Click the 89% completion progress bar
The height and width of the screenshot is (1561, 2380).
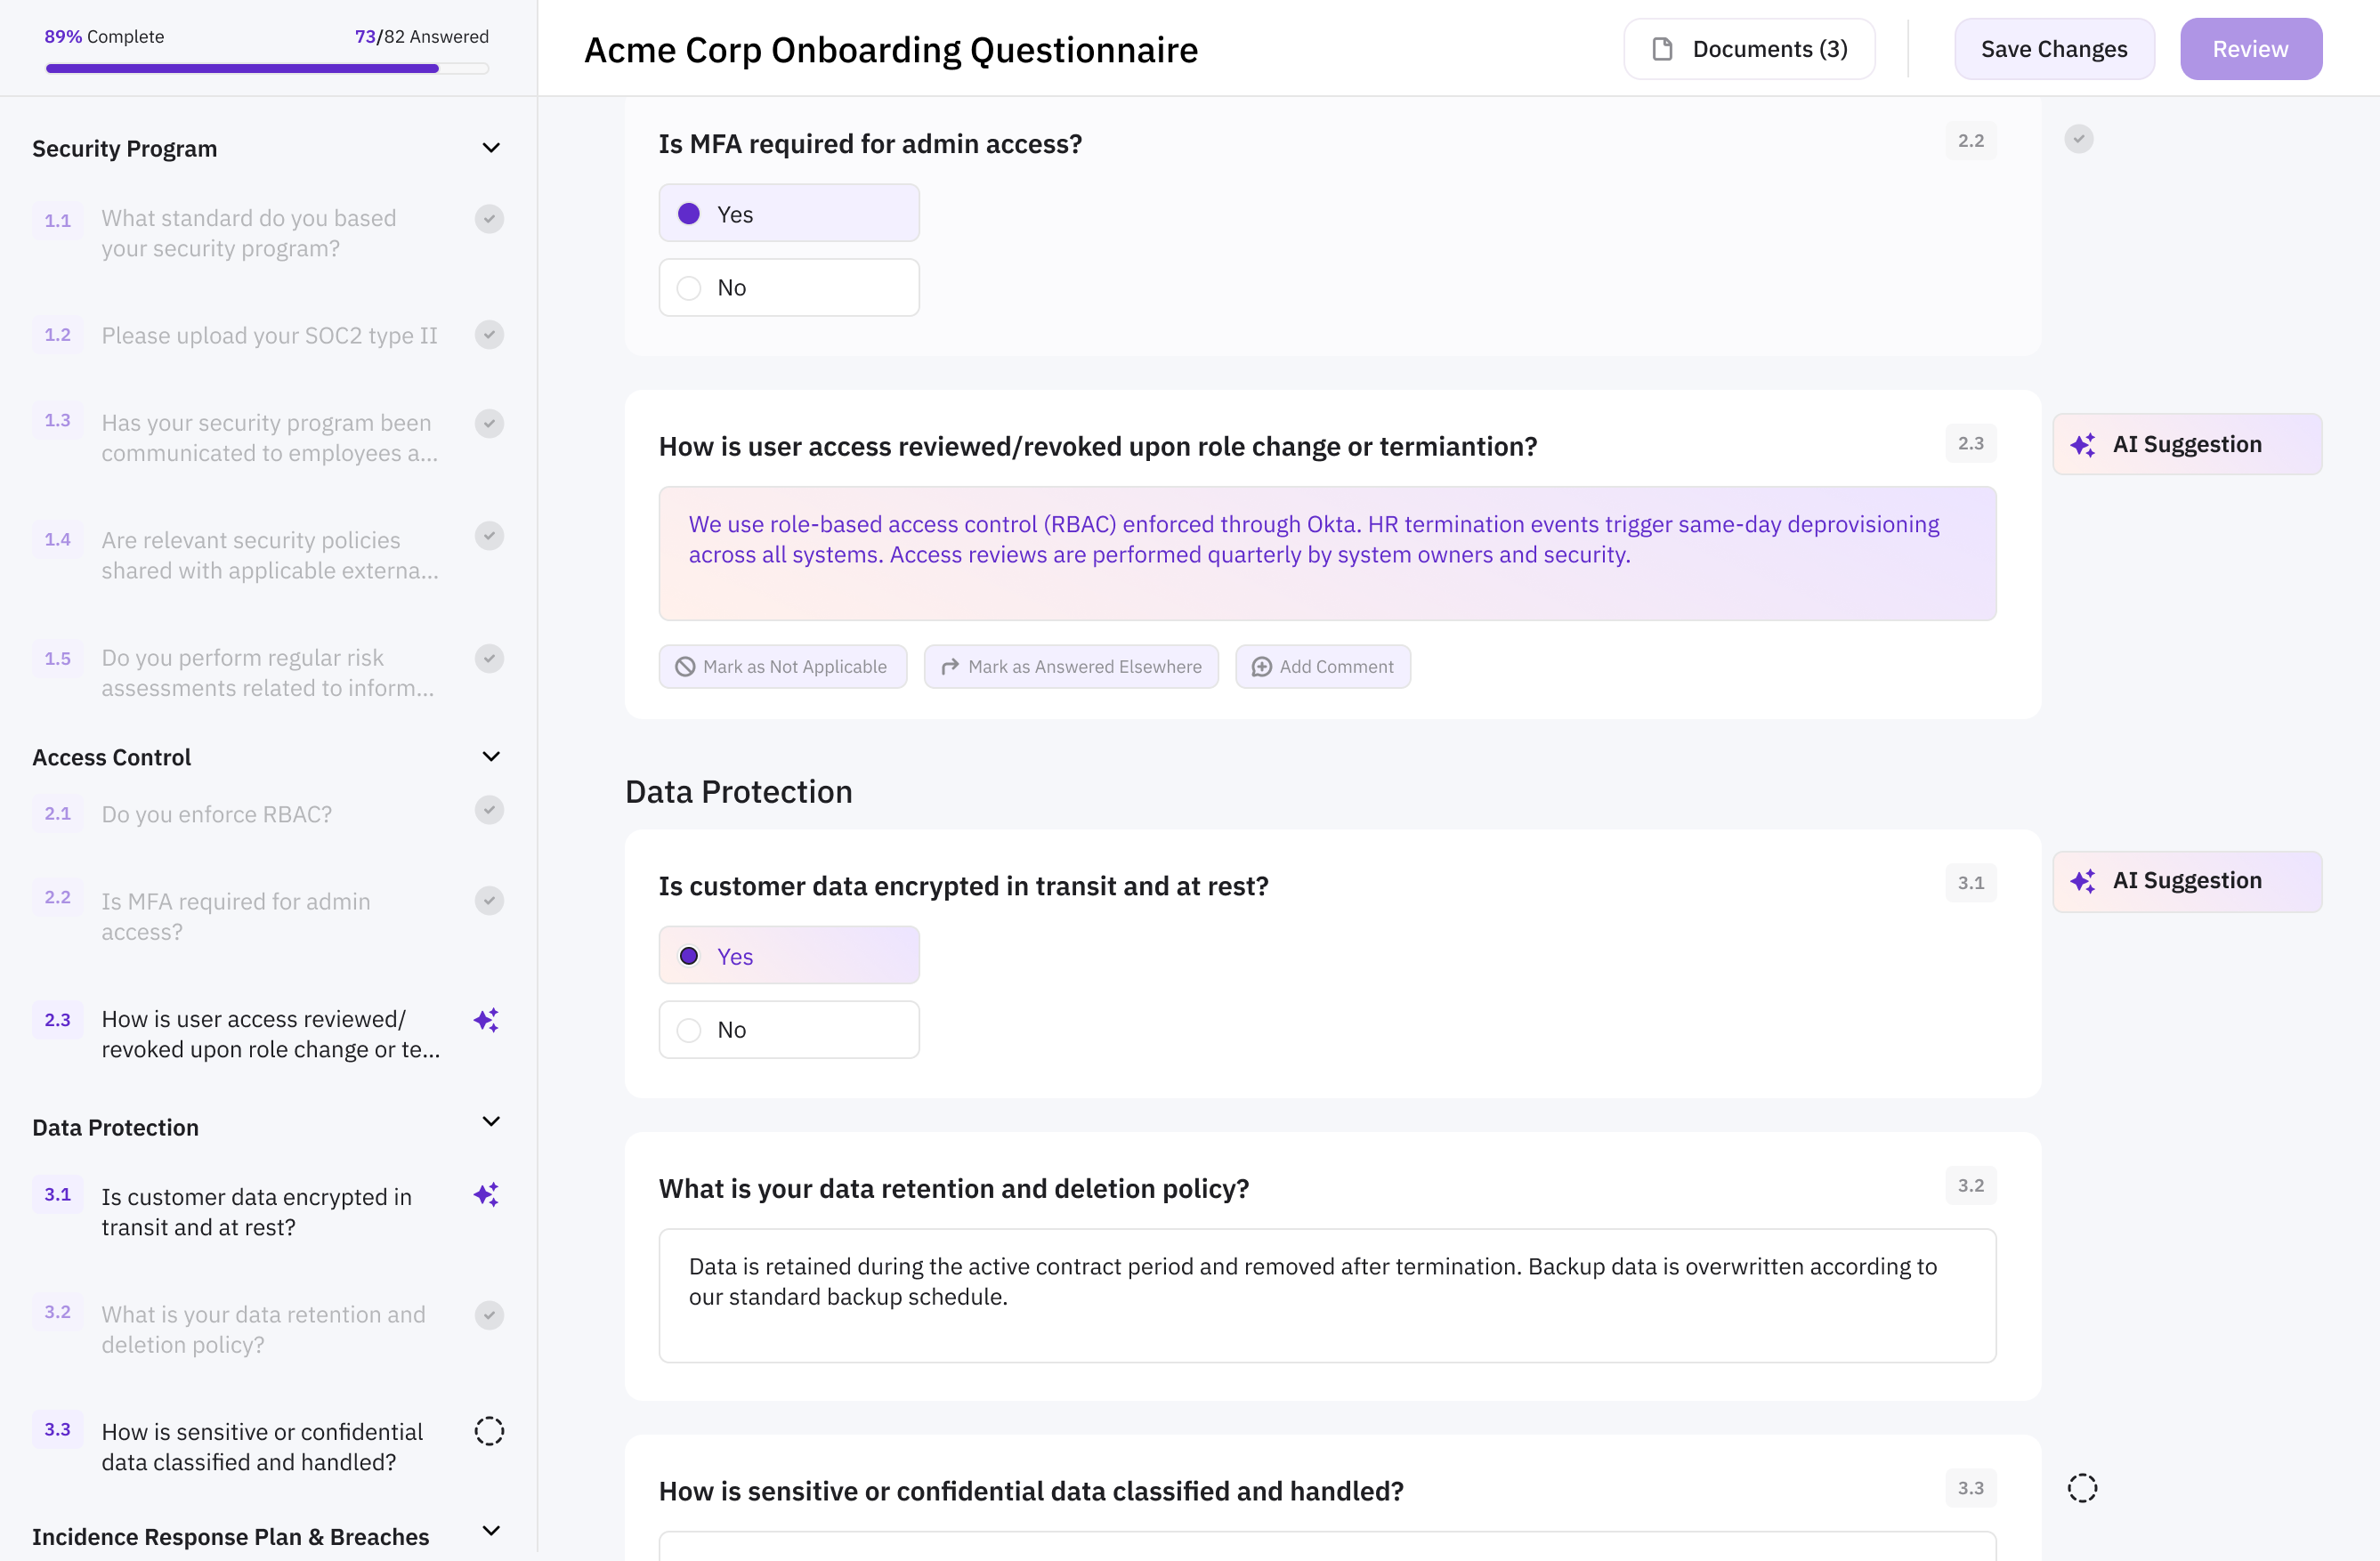pos(267,69)
